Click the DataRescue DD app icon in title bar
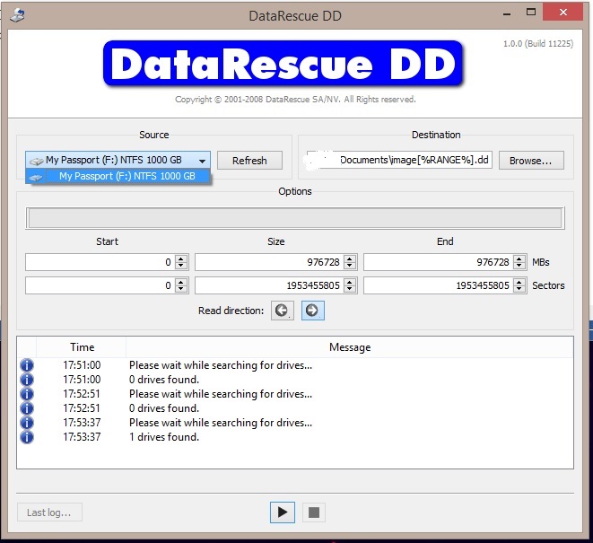This screenshot has width=593, height=543. pos(17,16)
